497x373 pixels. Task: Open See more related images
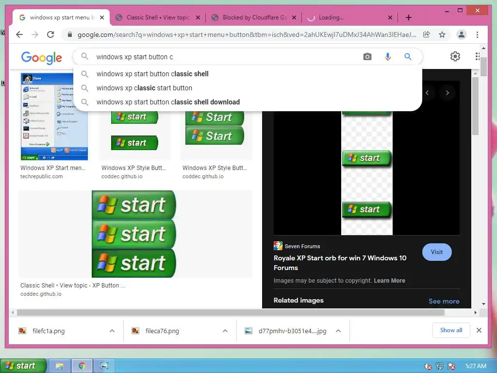tap(444, 301)
